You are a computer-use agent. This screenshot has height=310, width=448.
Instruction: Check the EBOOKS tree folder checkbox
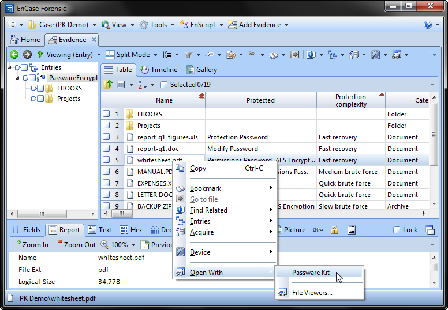click(40, 88)
